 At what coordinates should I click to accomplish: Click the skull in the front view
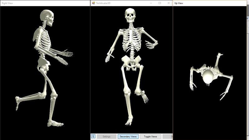tap(130, 15)
